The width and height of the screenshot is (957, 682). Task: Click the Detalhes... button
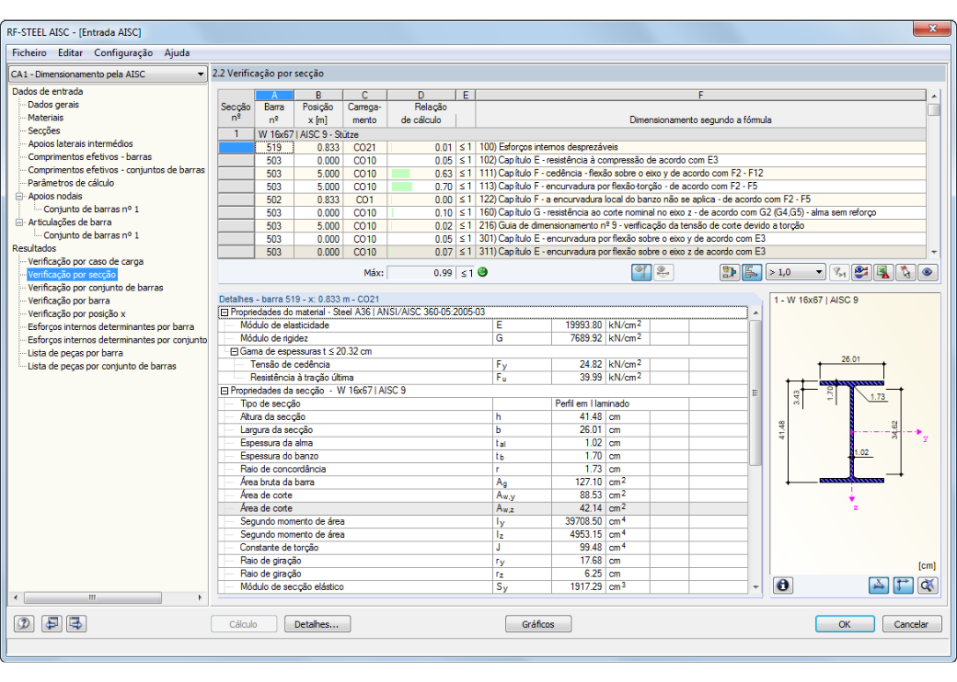pyautogui.click(x=317, y=624)
